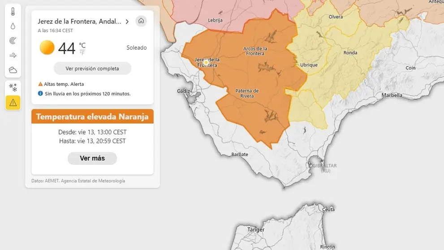The image size is (444, 250).
Task: Click 'Ver previsión completa' button
Action: click(92, 69)
